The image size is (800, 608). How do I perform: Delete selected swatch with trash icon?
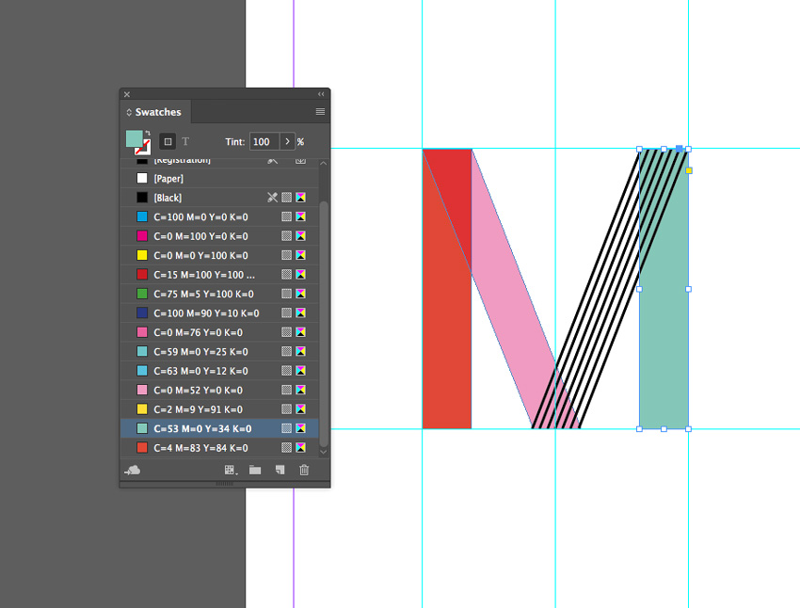coord(304,471)
